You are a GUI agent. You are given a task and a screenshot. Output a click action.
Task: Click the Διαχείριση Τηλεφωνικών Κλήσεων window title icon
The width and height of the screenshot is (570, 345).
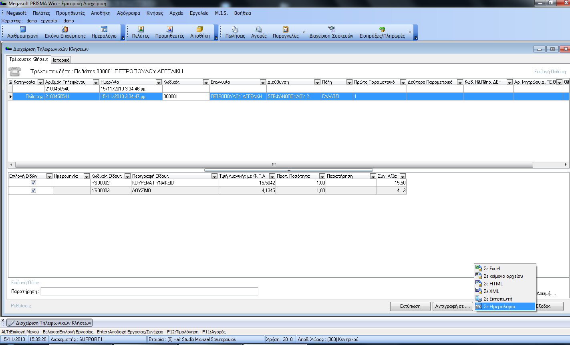coord(8,49)
